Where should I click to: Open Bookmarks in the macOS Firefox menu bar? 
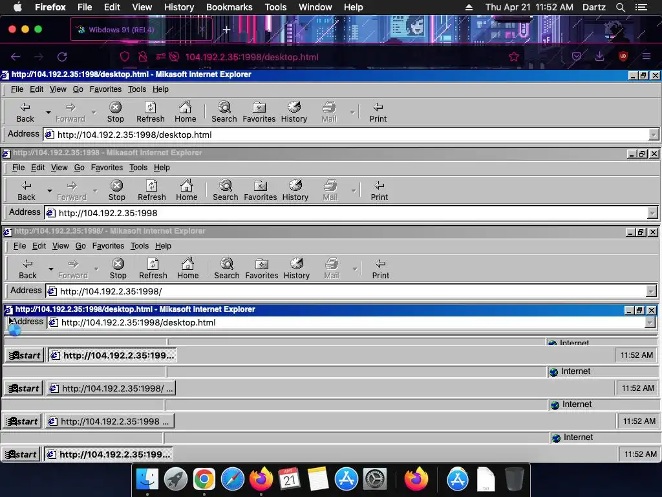point(230,7)
